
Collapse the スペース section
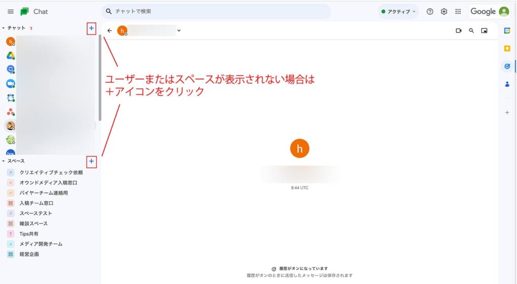point(4,161)
